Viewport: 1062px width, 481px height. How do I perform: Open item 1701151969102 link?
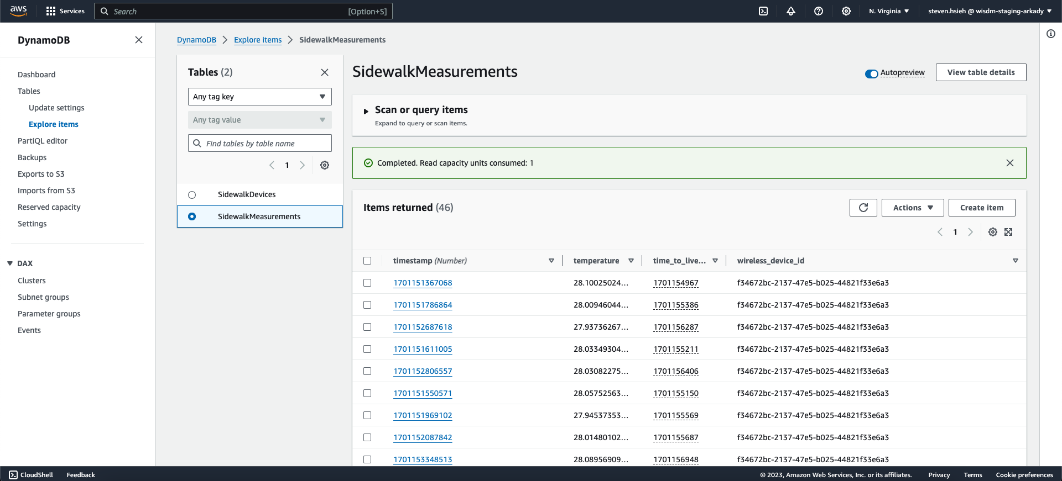click(423, 415)
